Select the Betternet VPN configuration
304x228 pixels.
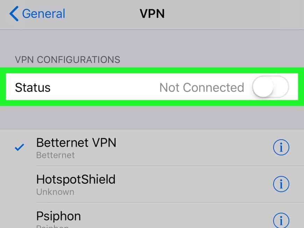pos(152,147)
